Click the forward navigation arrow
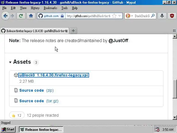Viewport: 177px width, 133px height. coord(12,16)
